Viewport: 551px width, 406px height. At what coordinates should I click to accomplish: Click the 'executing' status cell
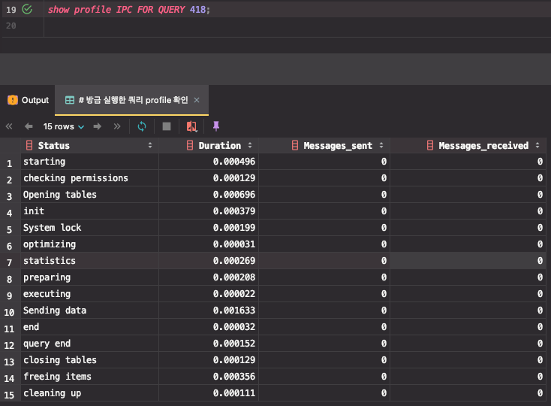coord(89,294)
